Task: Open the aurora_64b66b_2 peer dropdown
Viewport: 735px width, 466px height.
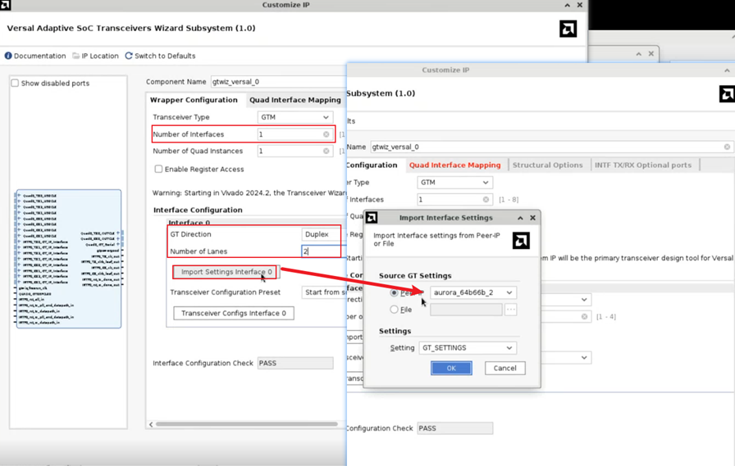Action: [x=473, y=292]
